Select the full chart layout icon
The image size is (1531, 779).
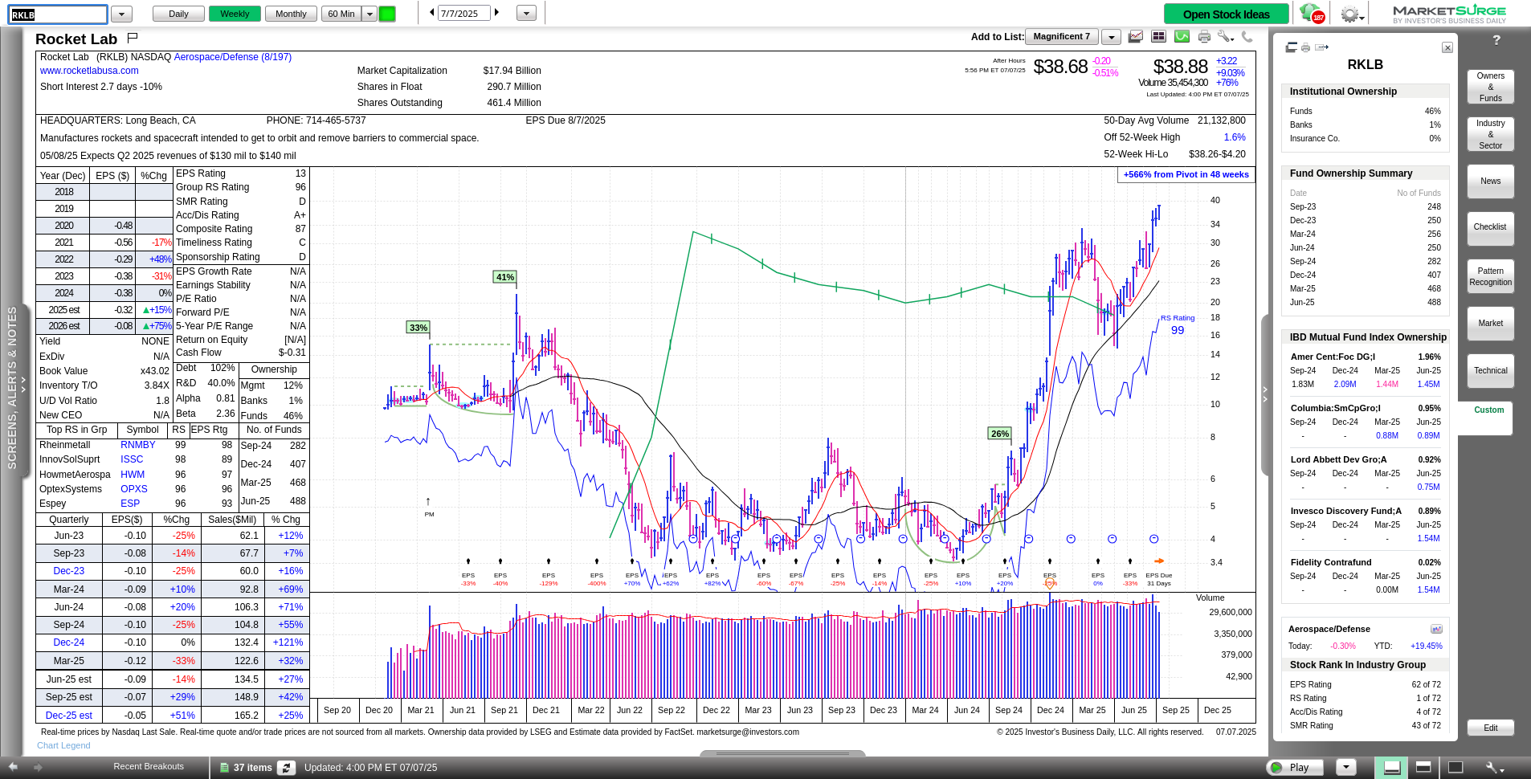[1455, 767]
